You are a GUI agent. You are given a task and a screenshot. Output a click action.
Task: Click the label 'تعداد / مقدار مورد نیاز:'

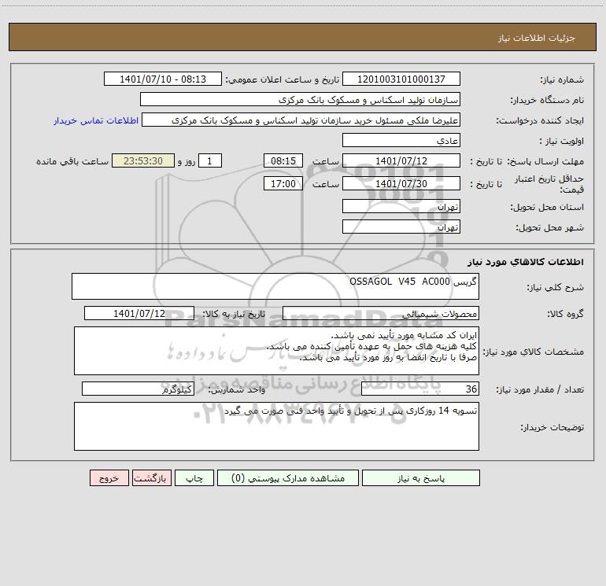(x=540, y=390)
